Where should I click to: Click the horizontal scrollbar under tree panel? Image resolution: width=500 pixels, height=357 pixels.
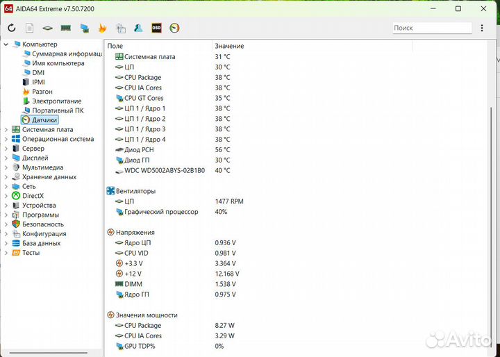pos(48,353)
